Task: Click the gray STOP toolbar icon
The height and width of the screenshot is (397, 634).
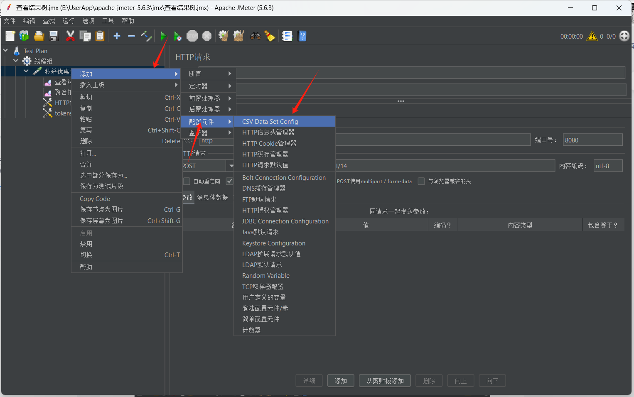Action: (192, 36)
